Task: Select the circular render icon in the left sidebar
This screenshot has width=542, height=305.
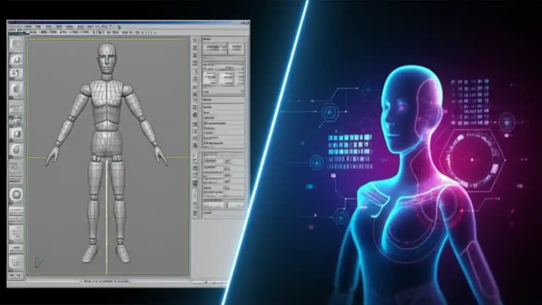Action: [x=16, y=195]
